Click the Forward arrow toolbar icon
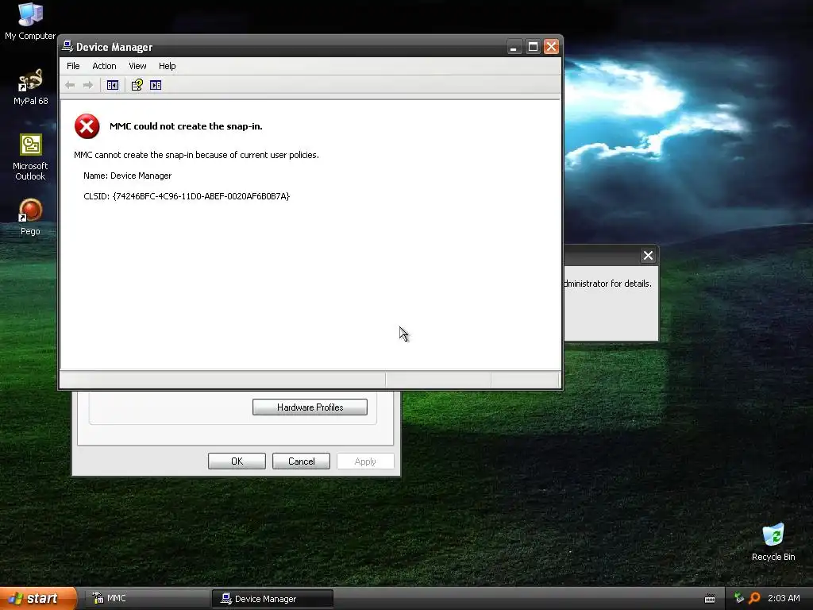This screenshot has height=610, width=813. click(88, 85)
